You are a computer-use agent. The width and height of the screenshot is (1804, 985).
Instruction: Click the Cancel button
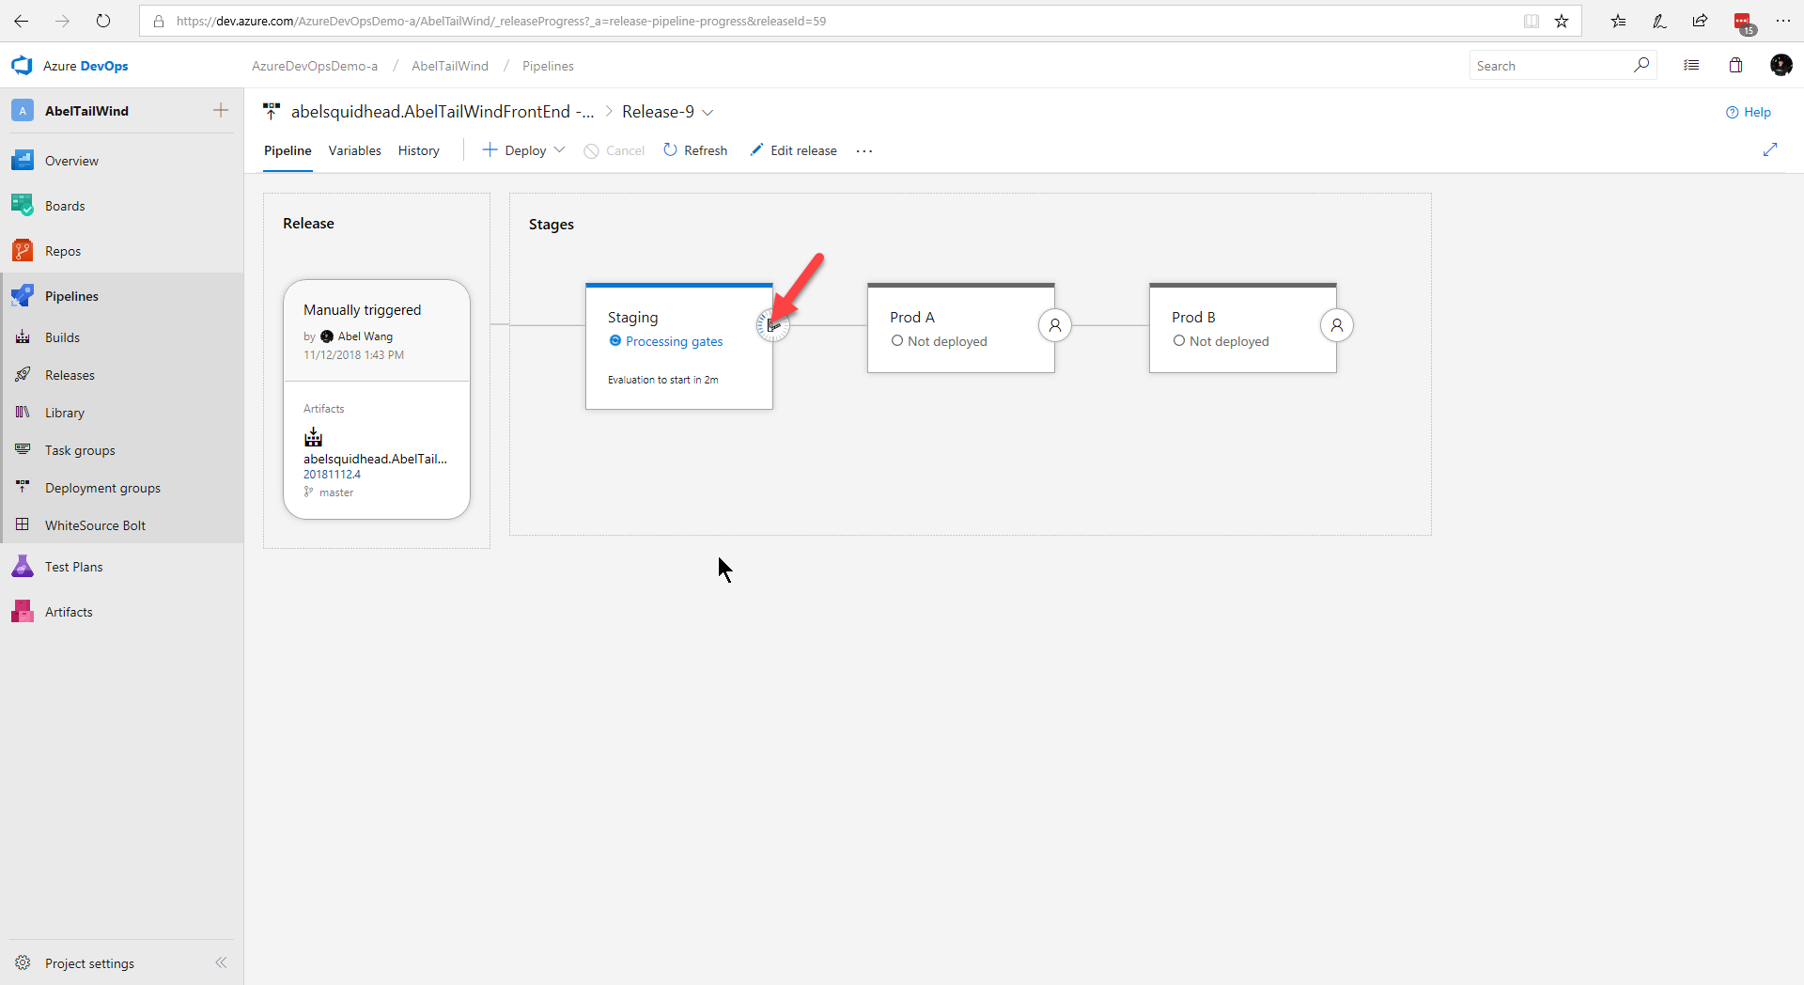614,150
